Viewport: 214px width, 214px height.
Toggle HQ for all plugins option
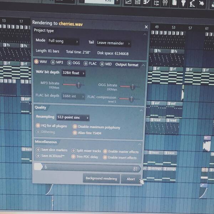[x=51, y=126]
